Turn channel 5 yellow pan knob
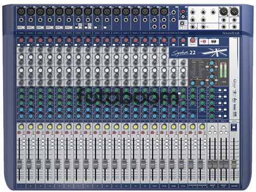This screenshot has height=192, width=256. pos(59,126)
